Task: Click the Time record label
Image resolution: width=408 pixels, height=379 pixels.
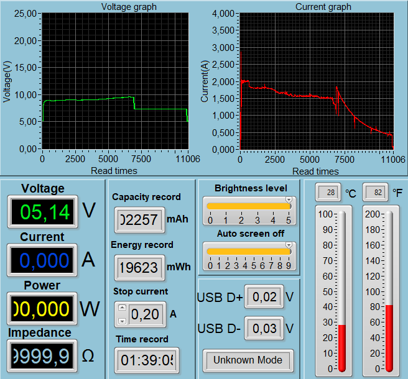Action: click(142, 339)
